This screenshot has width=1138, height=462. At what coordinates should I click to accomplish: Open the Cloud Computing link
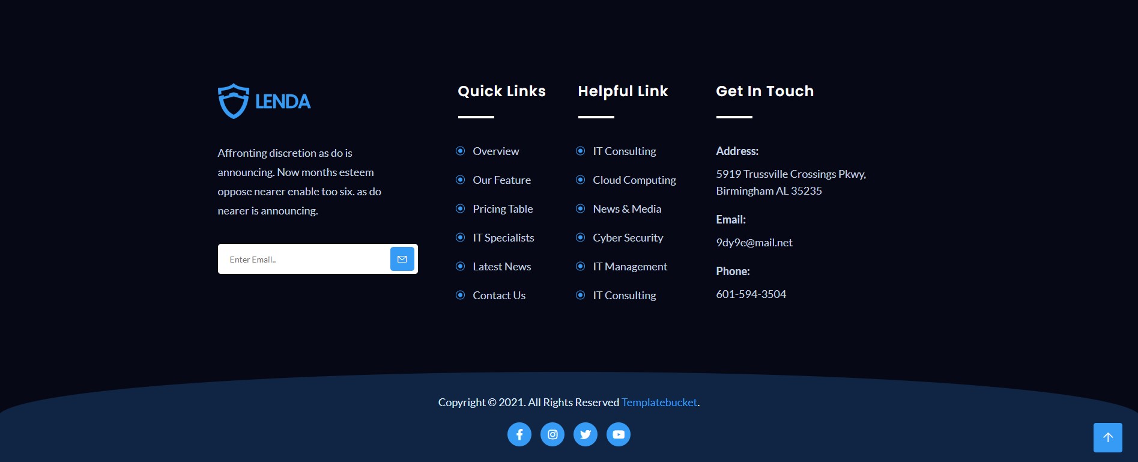634,180
